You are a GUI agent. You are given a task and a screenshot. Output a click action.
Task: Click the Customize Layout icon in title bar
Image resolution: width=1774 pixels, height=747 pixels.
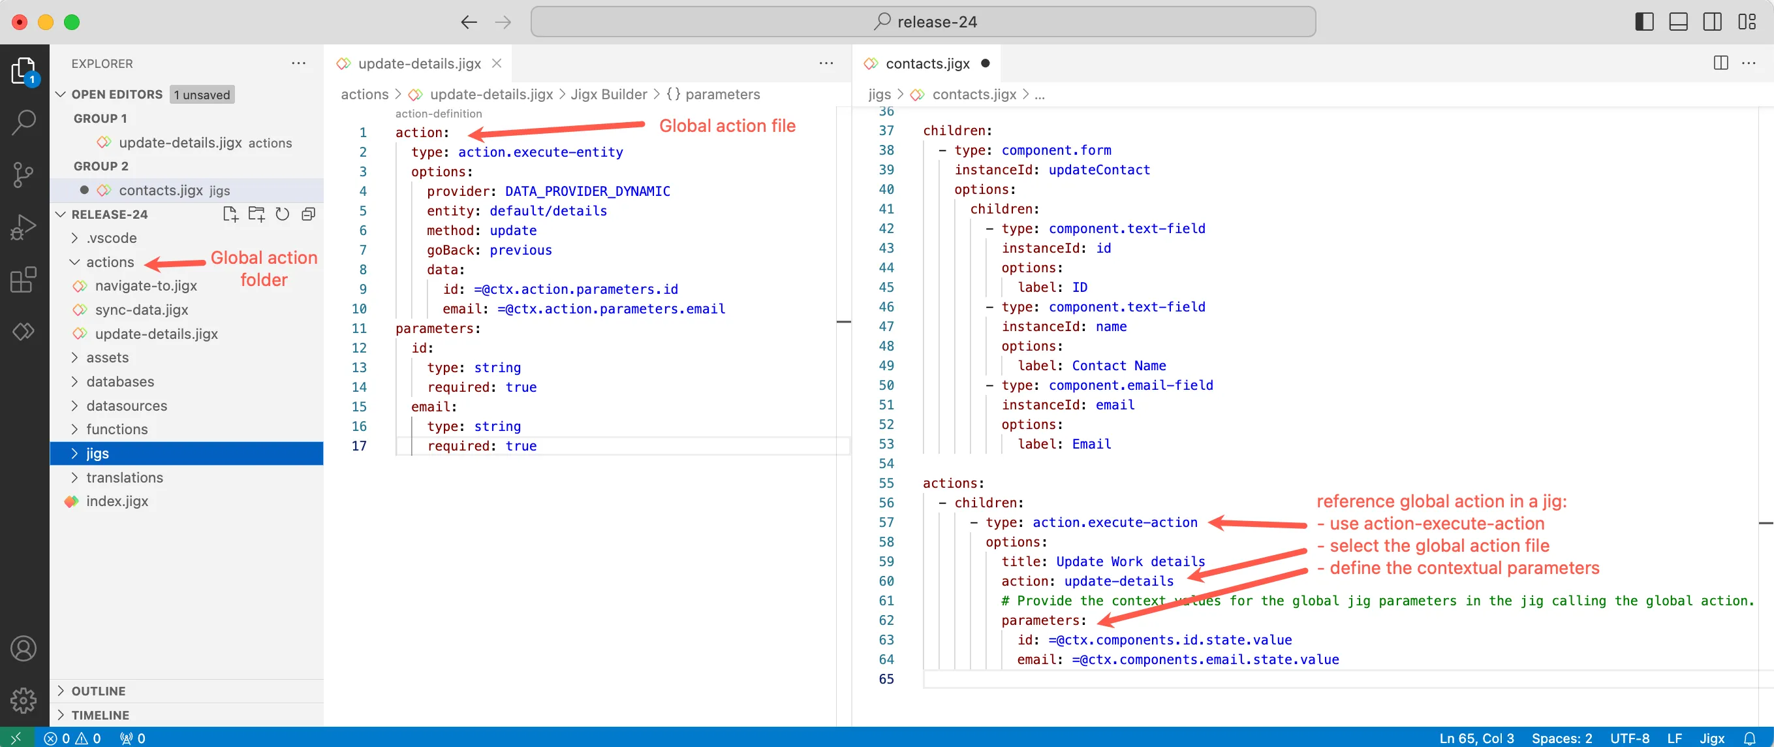(1747, 22)
